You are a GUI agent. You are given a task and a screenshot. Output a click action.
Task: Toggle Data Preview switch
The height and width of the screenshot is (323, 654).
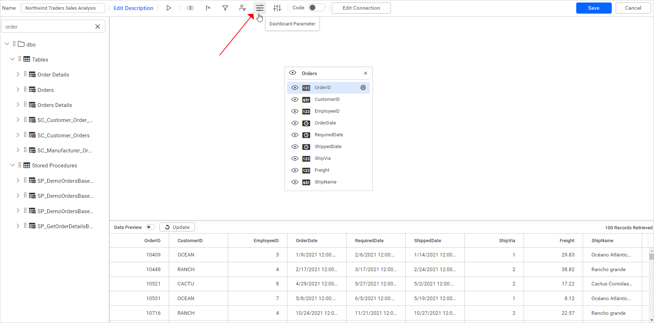click(150, 227)
